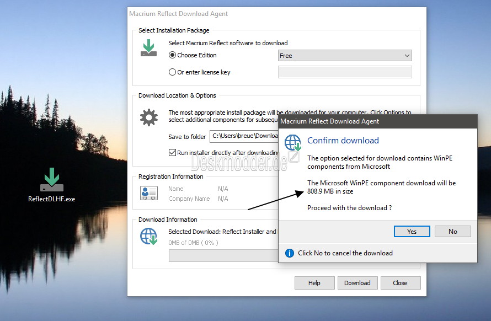Click the ReflectDLHF.exe desktop icon
The width and height of the screenshot is (491, 321).
pyautogui.click(x=52, y=185)
